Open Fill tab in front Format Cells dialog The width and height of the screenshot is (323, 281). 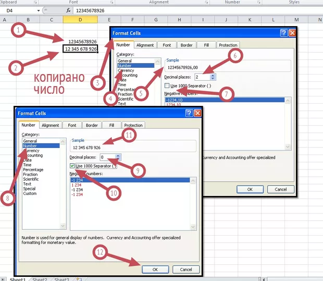coord(111,125)
